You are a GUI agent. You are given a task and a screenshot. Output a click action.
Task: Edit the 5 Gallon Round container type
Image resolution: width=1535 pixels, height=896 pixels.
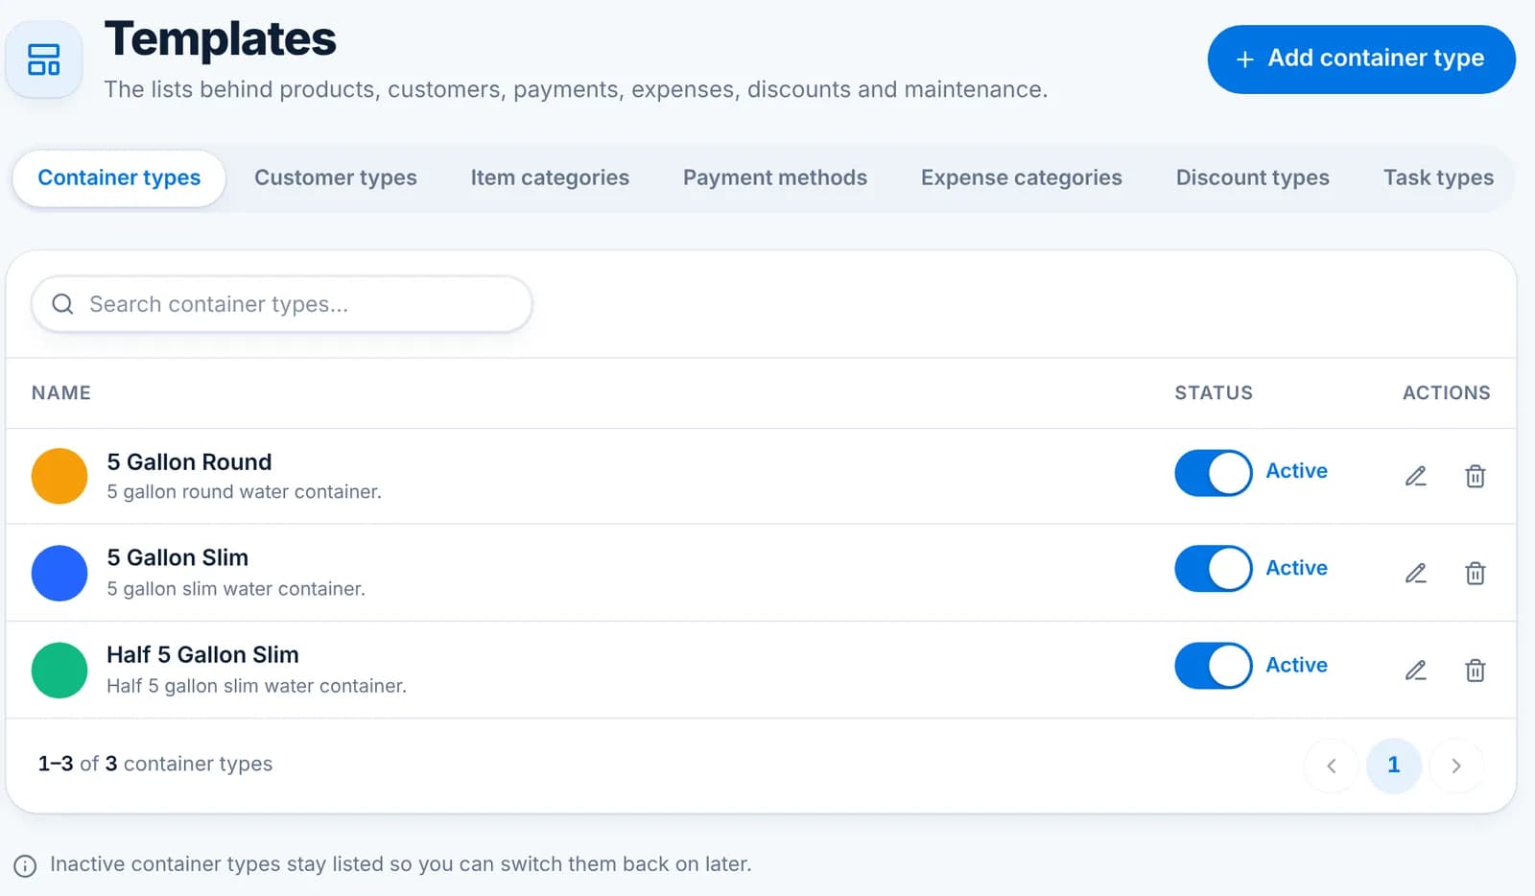click(x=1415, y=476)
